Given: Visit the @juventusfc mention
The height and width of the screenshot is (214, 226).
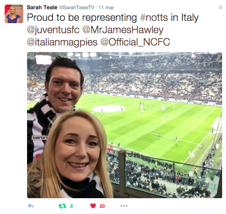Looking at the screenshot, I should [53, 30].
